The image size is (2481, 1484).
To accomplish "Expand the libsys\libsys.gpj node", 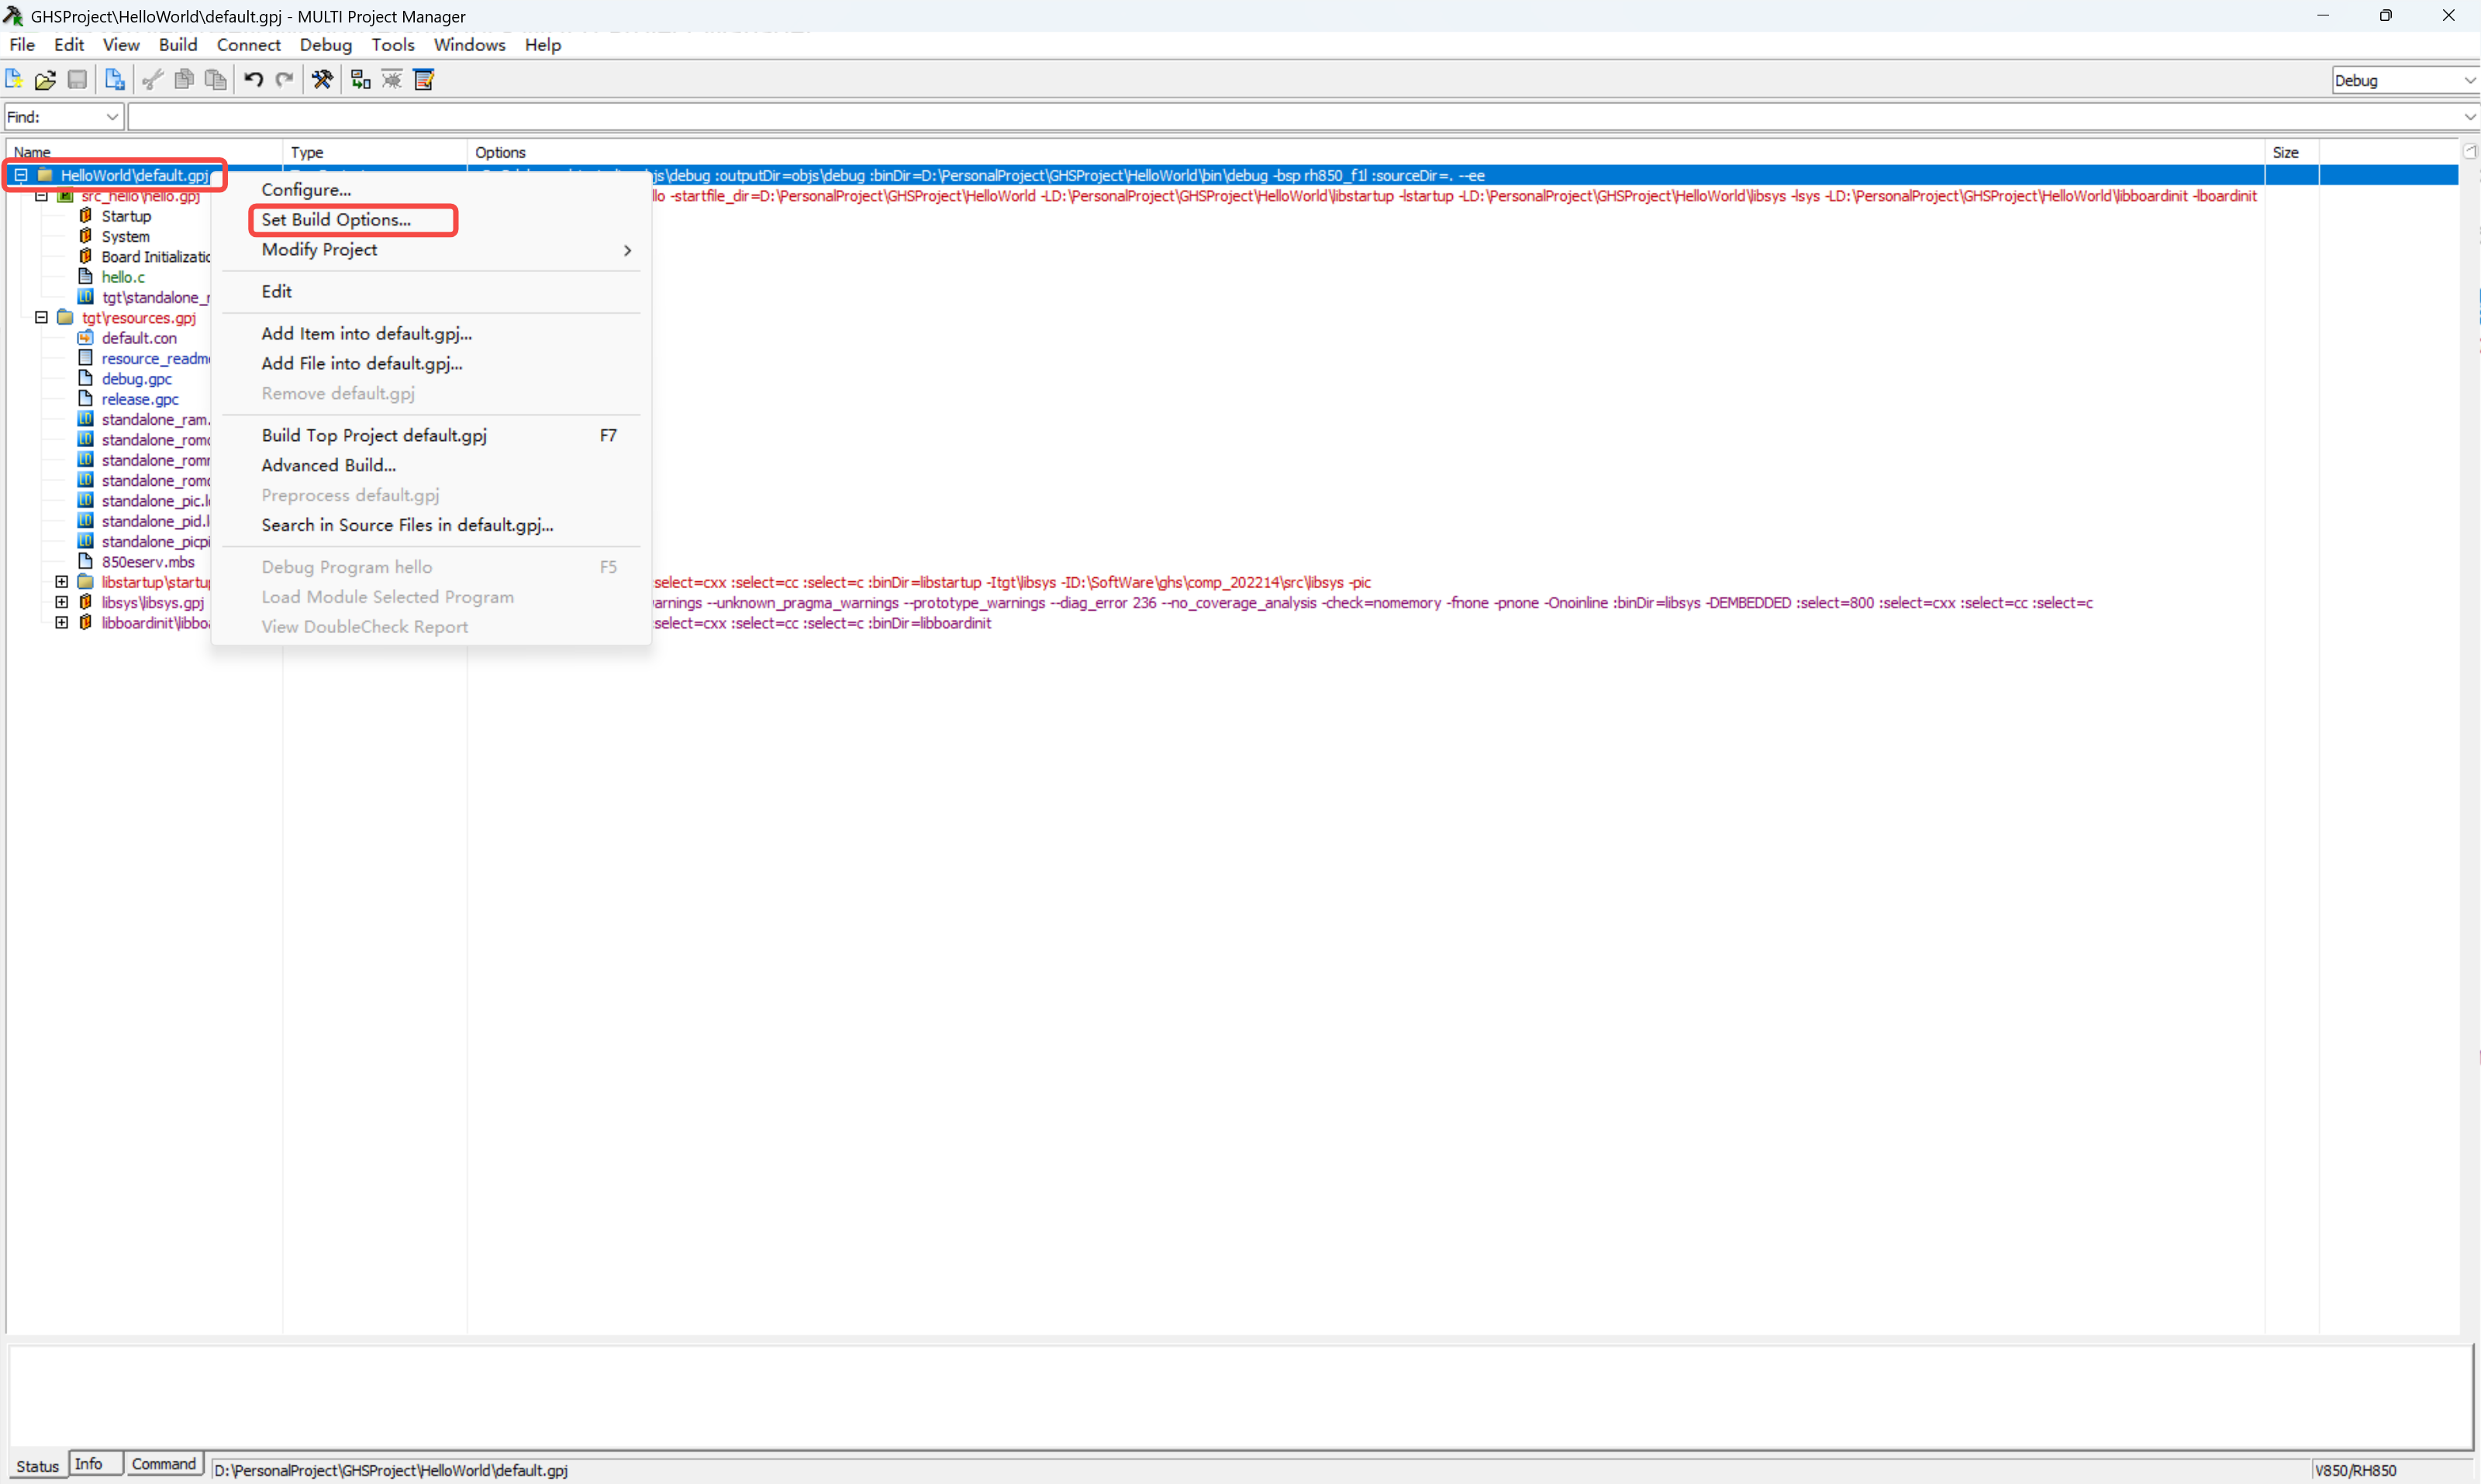I will [x=61, y=602].
